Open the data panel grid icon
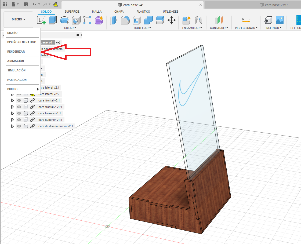Viewport: 301px width, 244px height. point(5,4)
